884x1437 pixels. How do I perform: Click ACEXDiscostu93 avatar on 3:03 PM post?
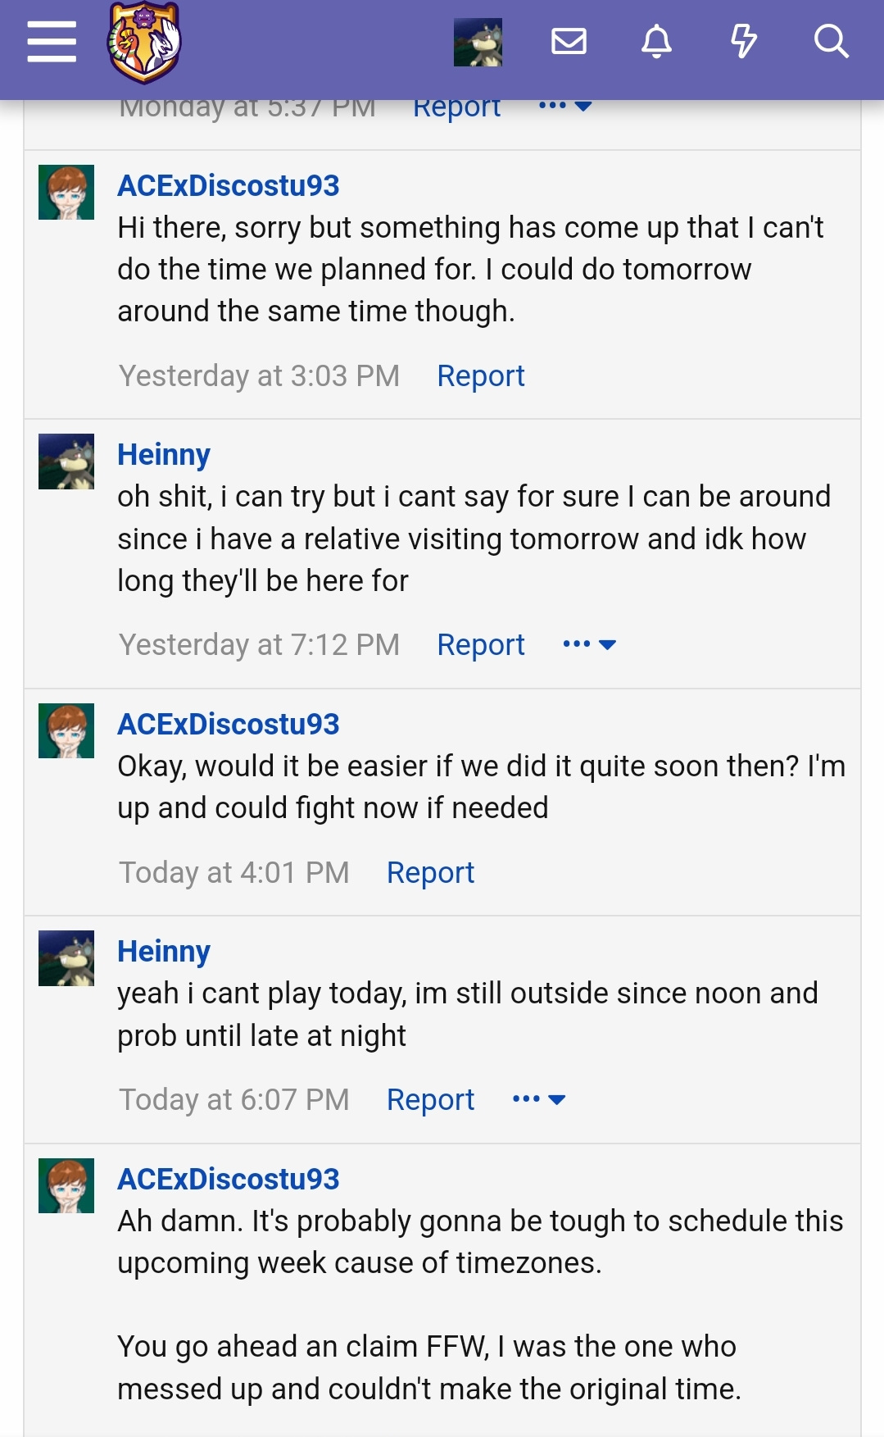point(66,192)
